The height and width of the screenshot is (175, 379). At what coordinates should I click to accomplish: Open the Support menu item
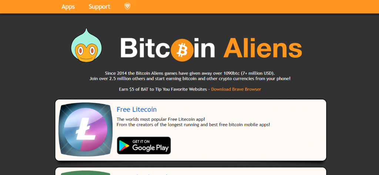(x=99, y=7)
